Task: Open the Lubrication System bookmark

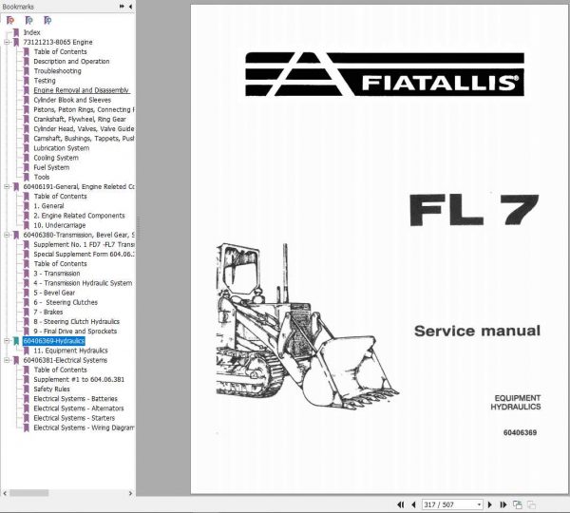Action: coord(62,148)
